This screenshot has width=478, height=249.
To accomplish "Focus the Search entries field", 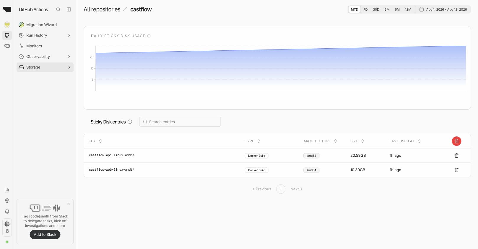I will [180, 122].
